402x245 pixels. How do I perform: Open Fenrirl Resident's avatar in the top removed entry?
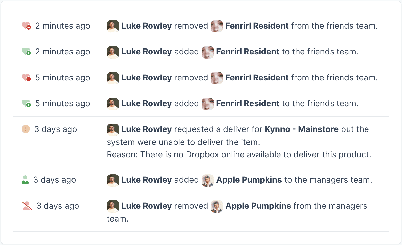(217, 26)
